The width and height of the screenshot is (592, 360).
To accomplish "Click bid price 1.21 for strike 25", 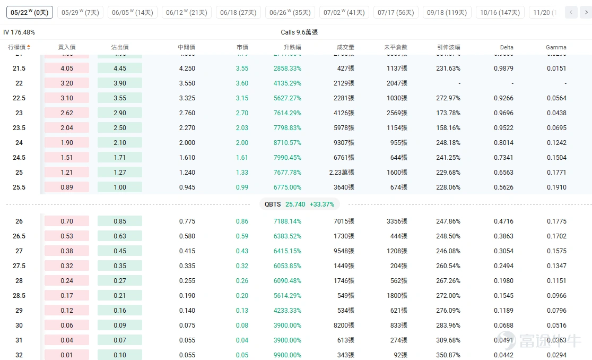I will pyautogui.click(x=67, y=172).
